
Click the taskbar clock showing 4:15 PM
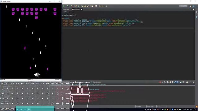coord(189,109)
